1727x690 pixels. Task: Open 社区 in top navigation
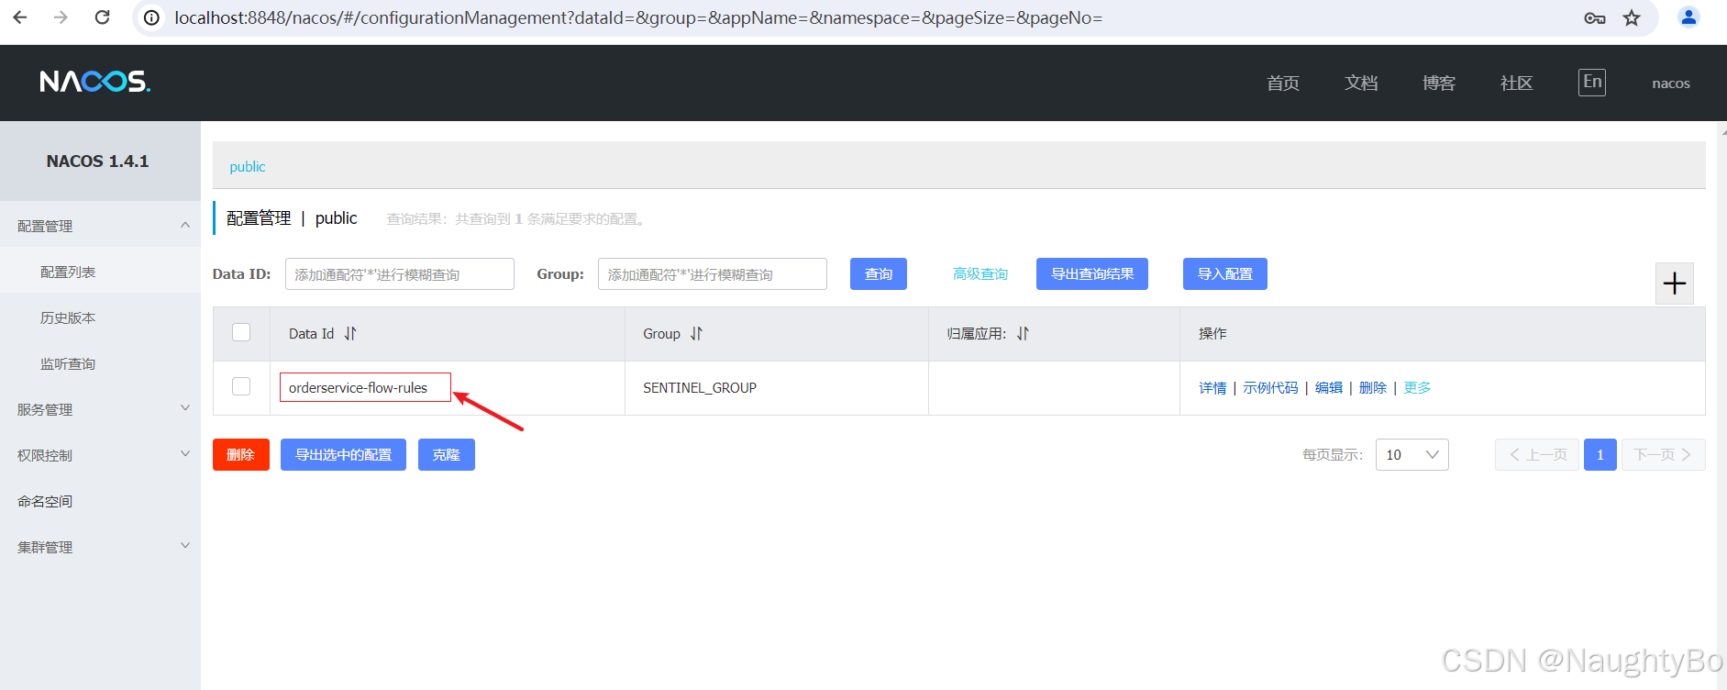coord(1517,83)
